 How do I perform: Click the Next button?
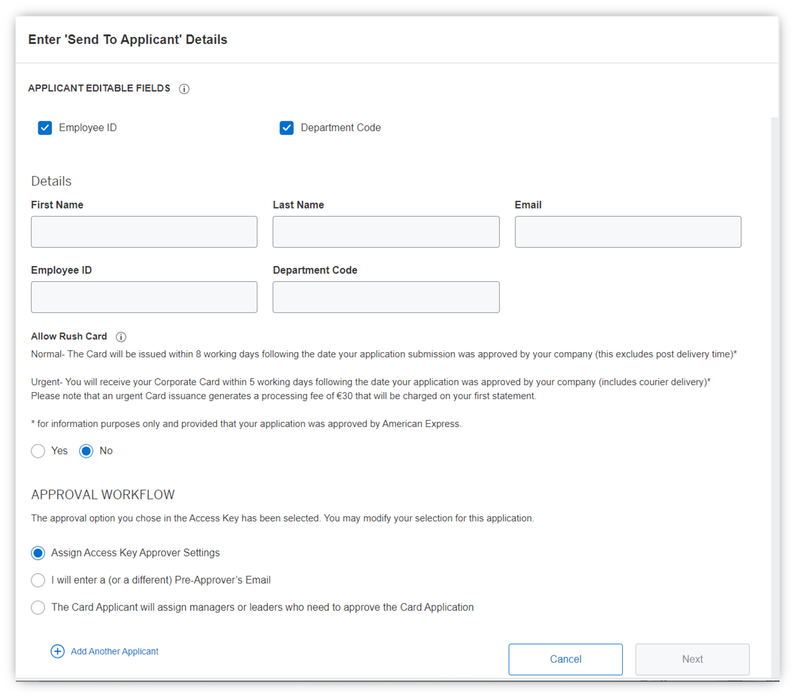[692, 660]
